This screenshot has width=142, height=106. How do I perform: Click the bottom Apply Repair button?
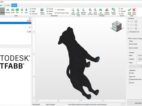point(135,103)
